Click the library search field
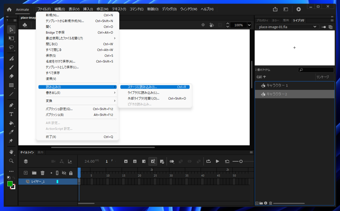This screenshot has height=211, width=340. tap(316, 70)
